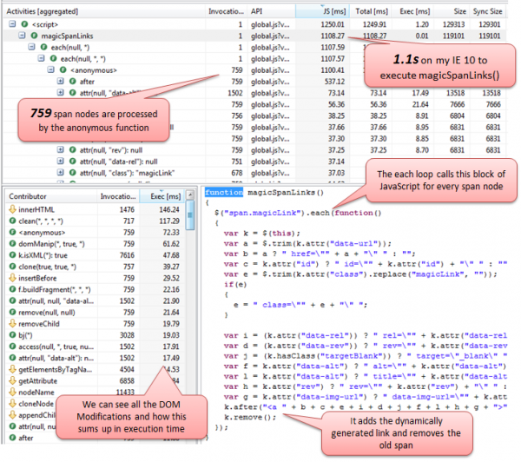Click the DOM arrow icon beside removeChild
Image resolution: width=521 pixels, height=462 pixels.
click(12, 323)
